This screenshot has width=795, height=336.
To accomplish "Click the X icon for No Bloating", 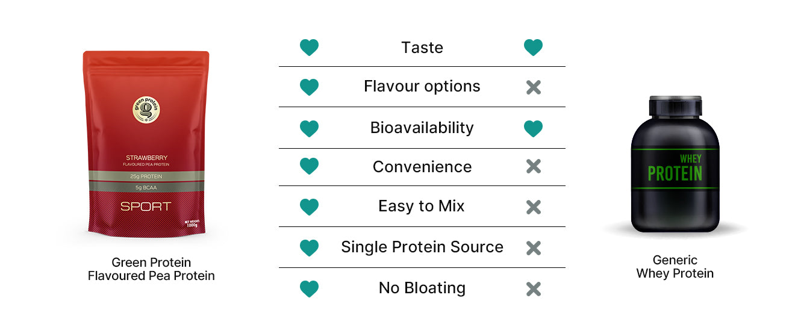I will click(x=533, y=288).
